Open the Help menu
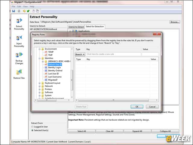 point(32,7)
